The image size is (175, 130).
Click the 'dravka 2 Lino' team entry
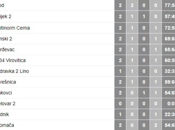click(x=14, y=71)
